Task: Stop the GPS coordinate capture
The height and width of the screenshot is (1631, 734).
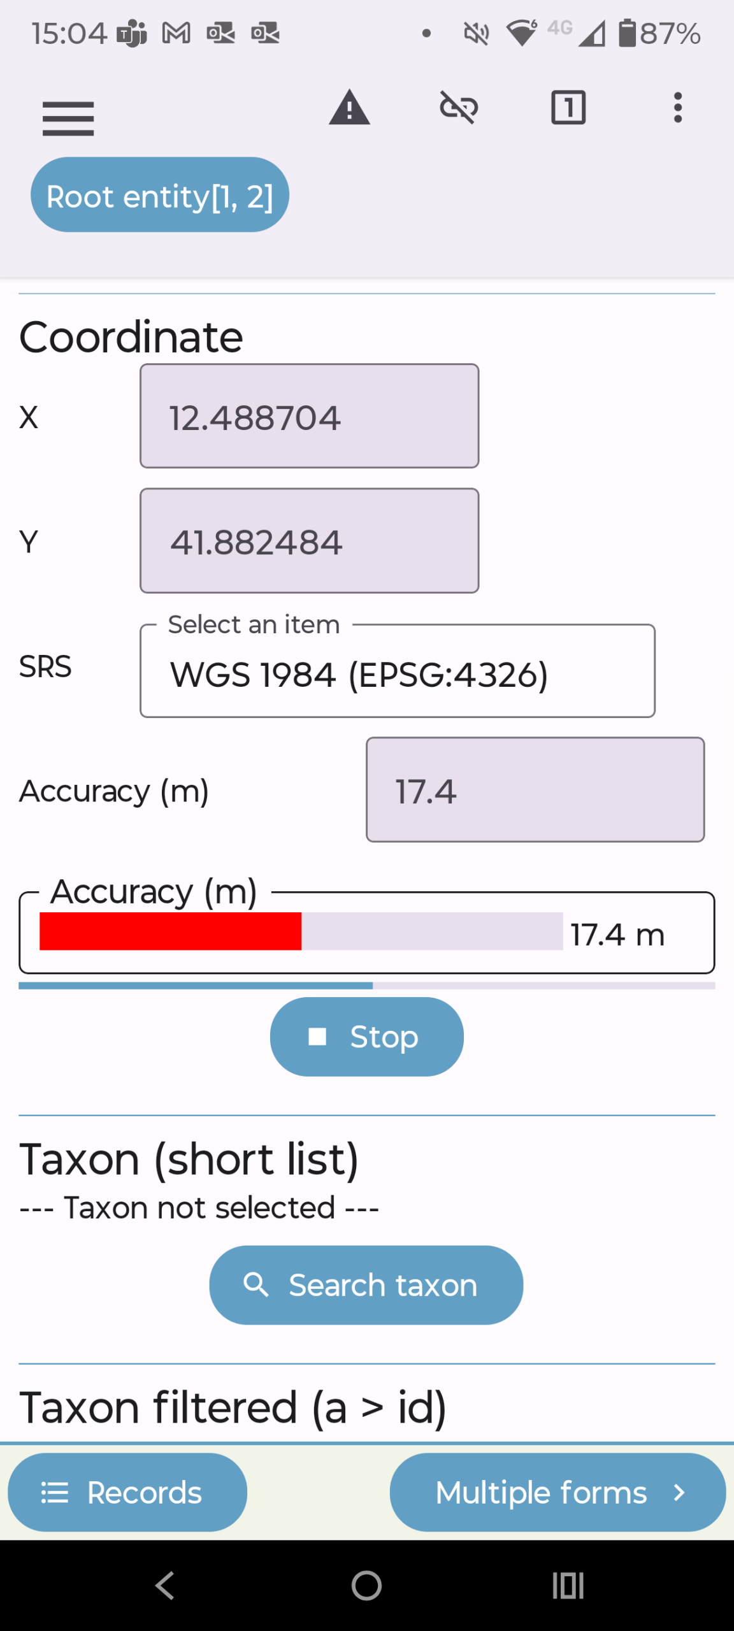Action: pyautogui.click(x=366, y=1037)
